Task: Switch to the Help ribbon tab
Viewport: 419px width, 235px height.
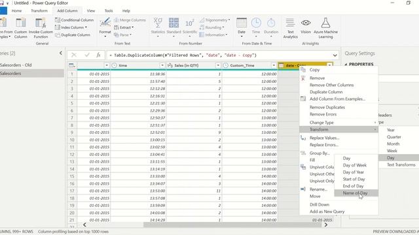Action: (126, 11)
